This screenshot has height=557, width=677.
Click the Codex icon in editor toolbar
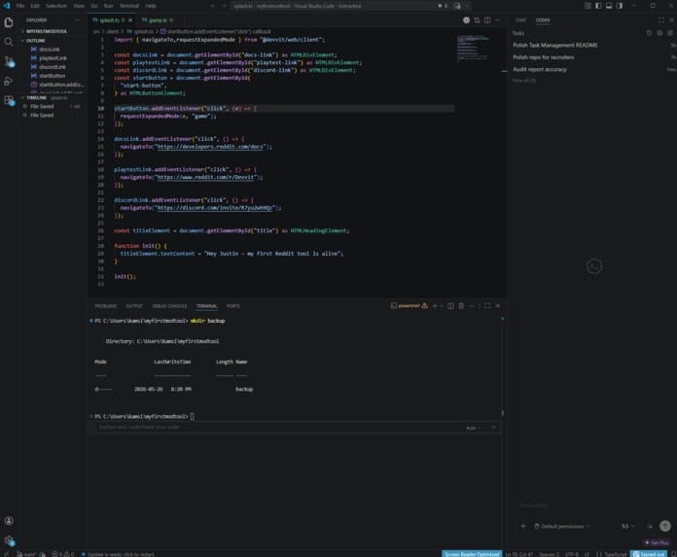tap(466, 19)
